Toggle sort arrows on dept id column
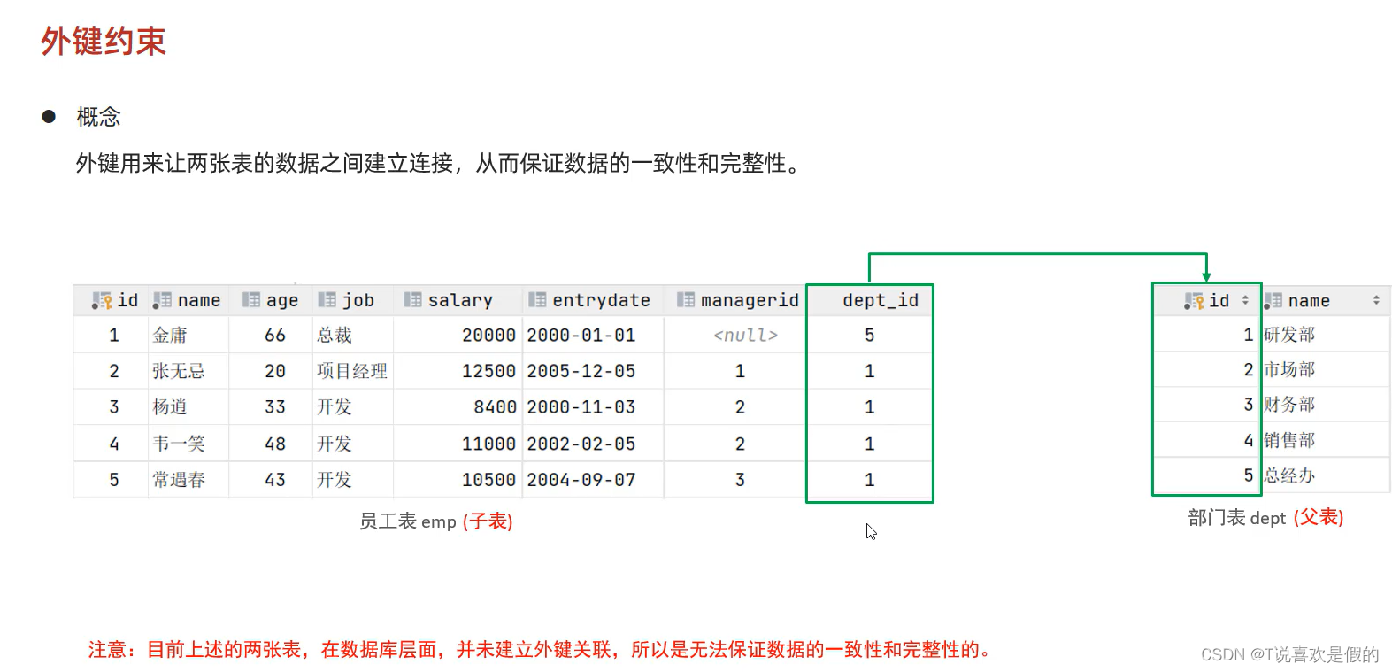 tap(1245, 300)
